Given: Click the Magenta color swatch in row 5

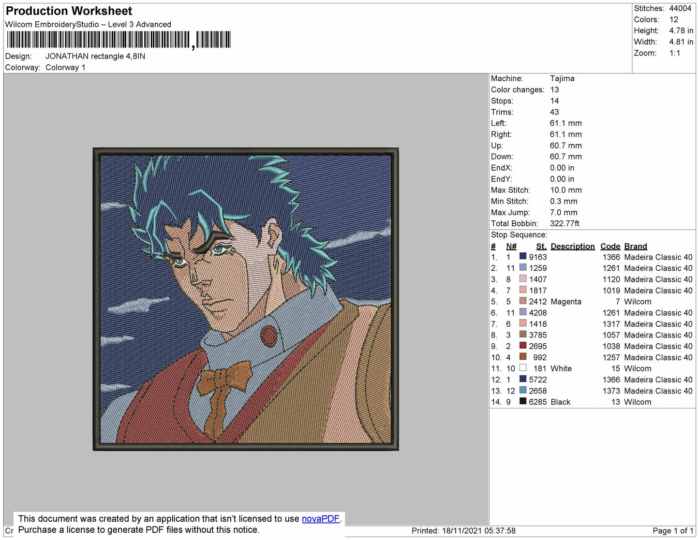Looking at the screenshot, I should tap(523, 301).
